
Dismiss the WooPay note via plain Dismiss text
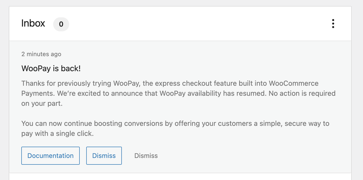coord(146,155)
